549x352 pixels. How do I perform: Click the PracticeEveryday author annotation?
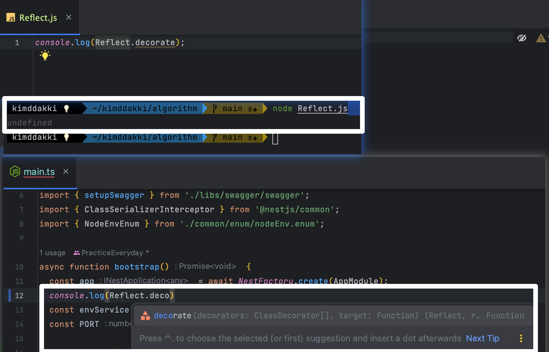click(112, 253)
